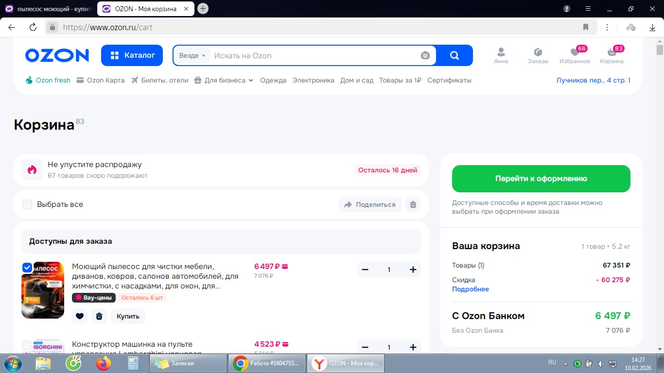The height and width of the screenshot is (373, 664).
Task: Expand the Для бизнеса menu
Action: tap(224, 80)
